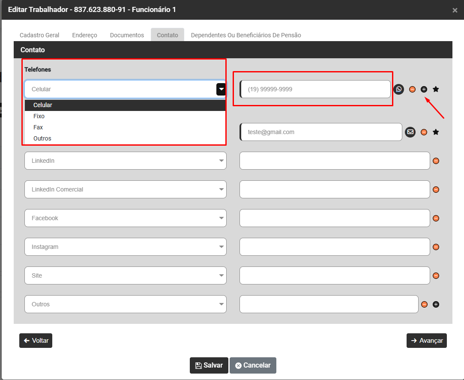
Task: Choose the Fax option in dropdown list
Action: click(x=38, y=127)
